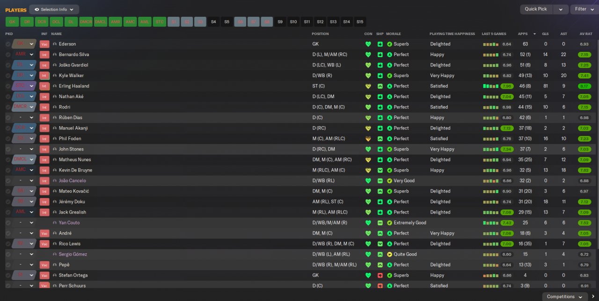
Task: Click Ederson's Vac status badge
Action: click(x=44, y=44)
